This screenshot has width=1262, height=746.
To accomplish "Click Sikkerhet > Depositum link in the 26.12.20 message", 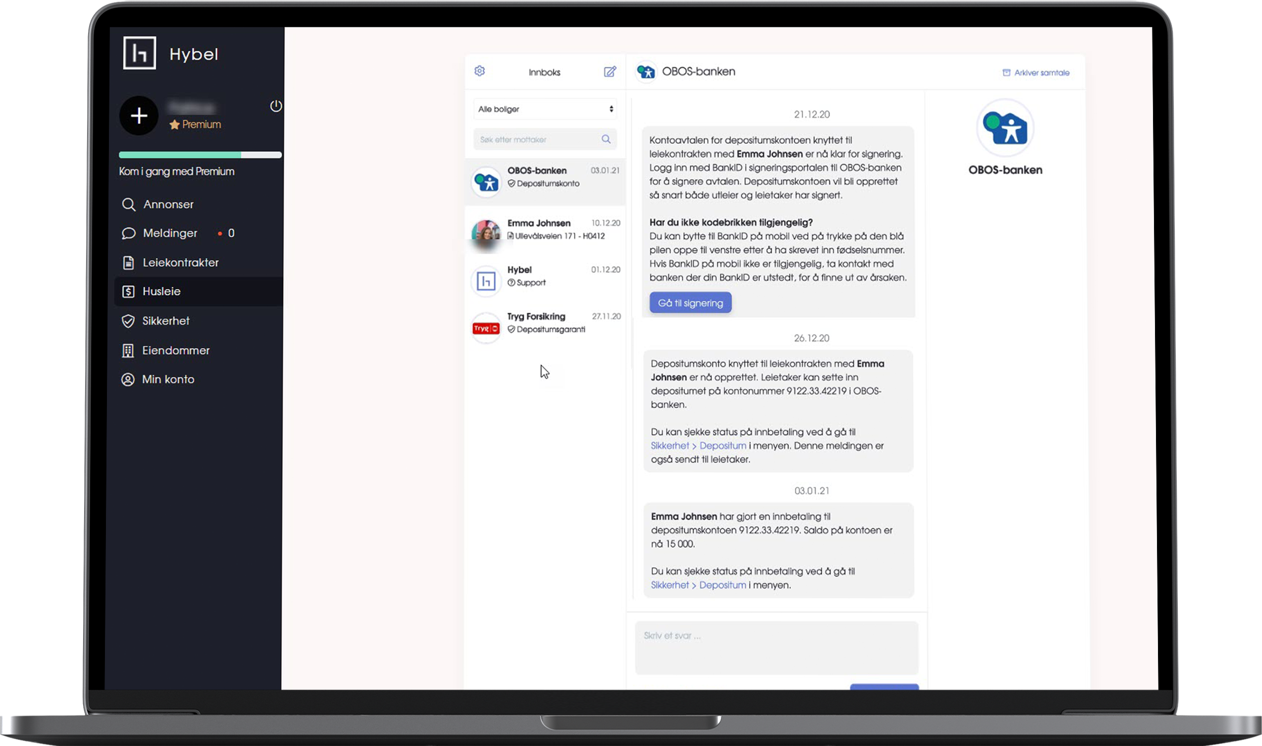I will (698, 446).
